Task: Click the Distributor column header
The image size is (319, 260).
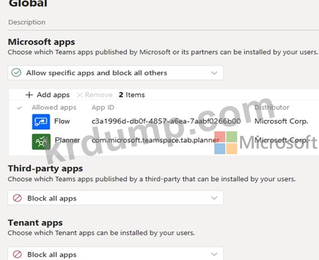Action: pyautogui.click(x=272, y=108)
